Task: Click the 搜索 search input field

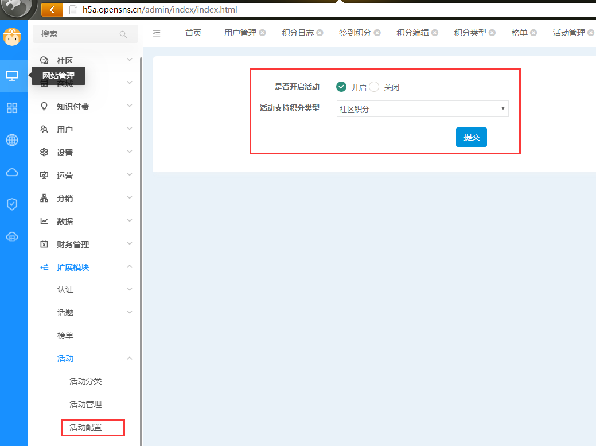Action: click(x=85, y=34)
